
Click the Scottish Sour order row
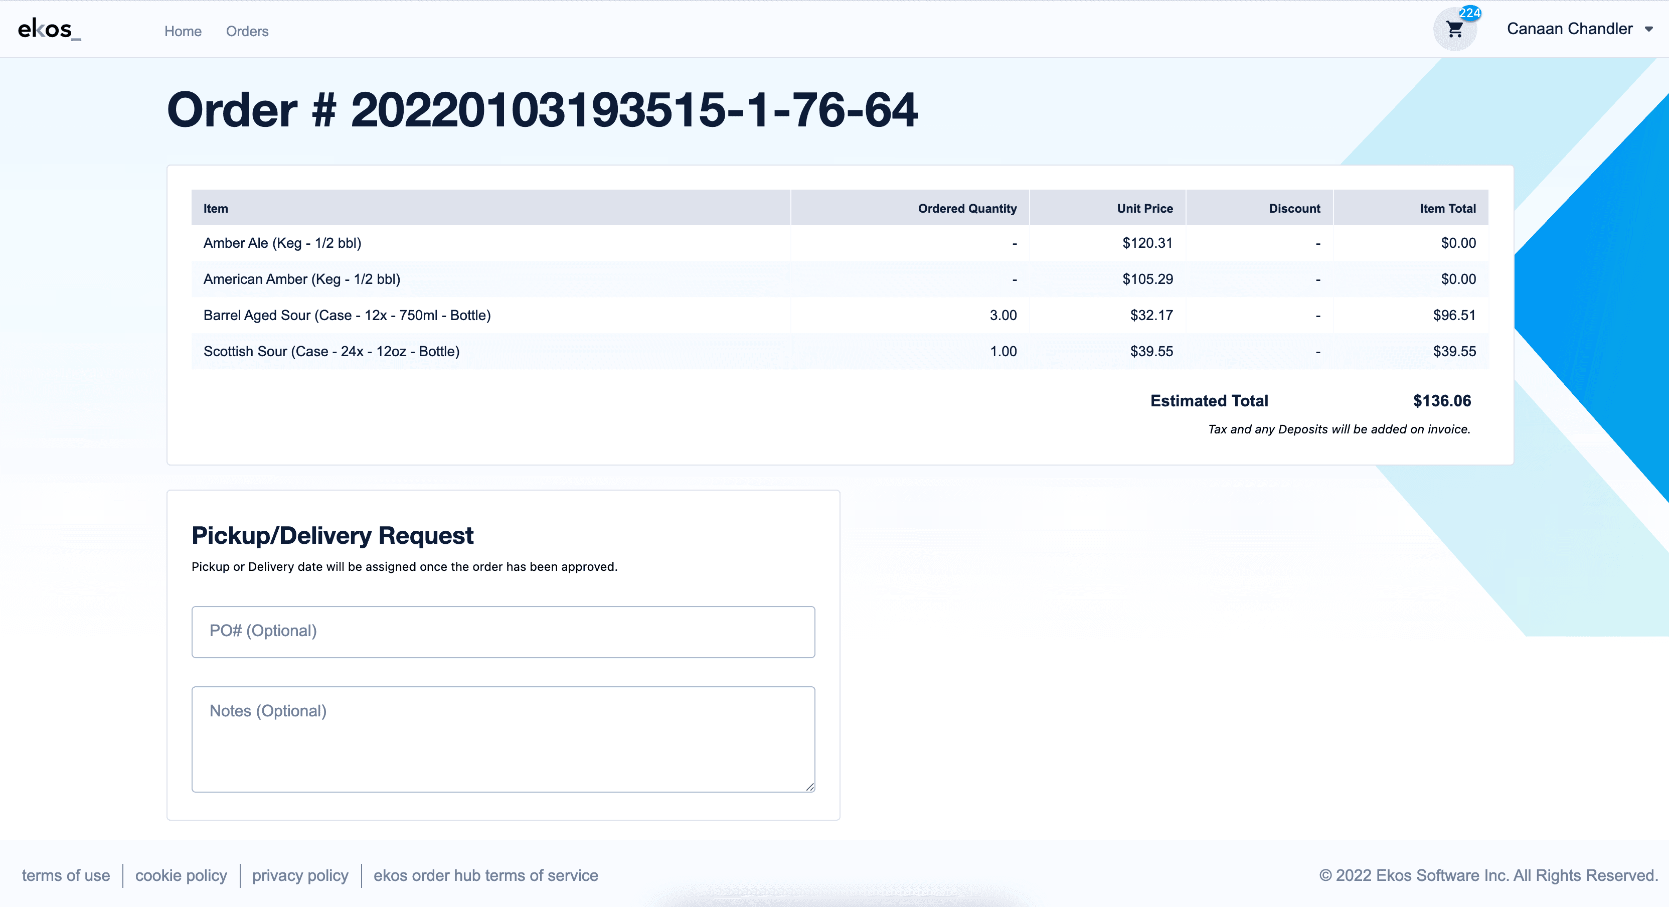pyautogui.click(x=839, y=351)
